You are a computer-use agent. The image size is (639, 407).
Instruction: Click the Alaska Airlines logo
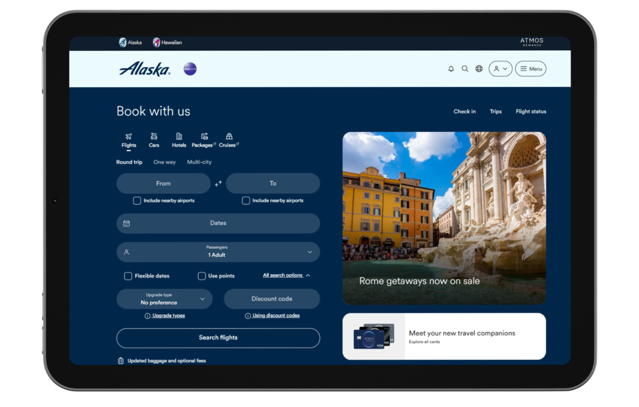tap(144, 69)
